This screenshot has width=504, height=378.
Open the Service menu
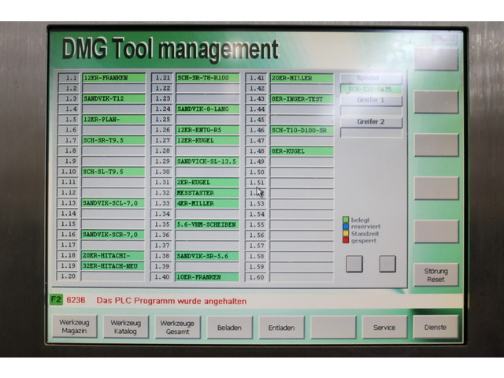point(385,328)
